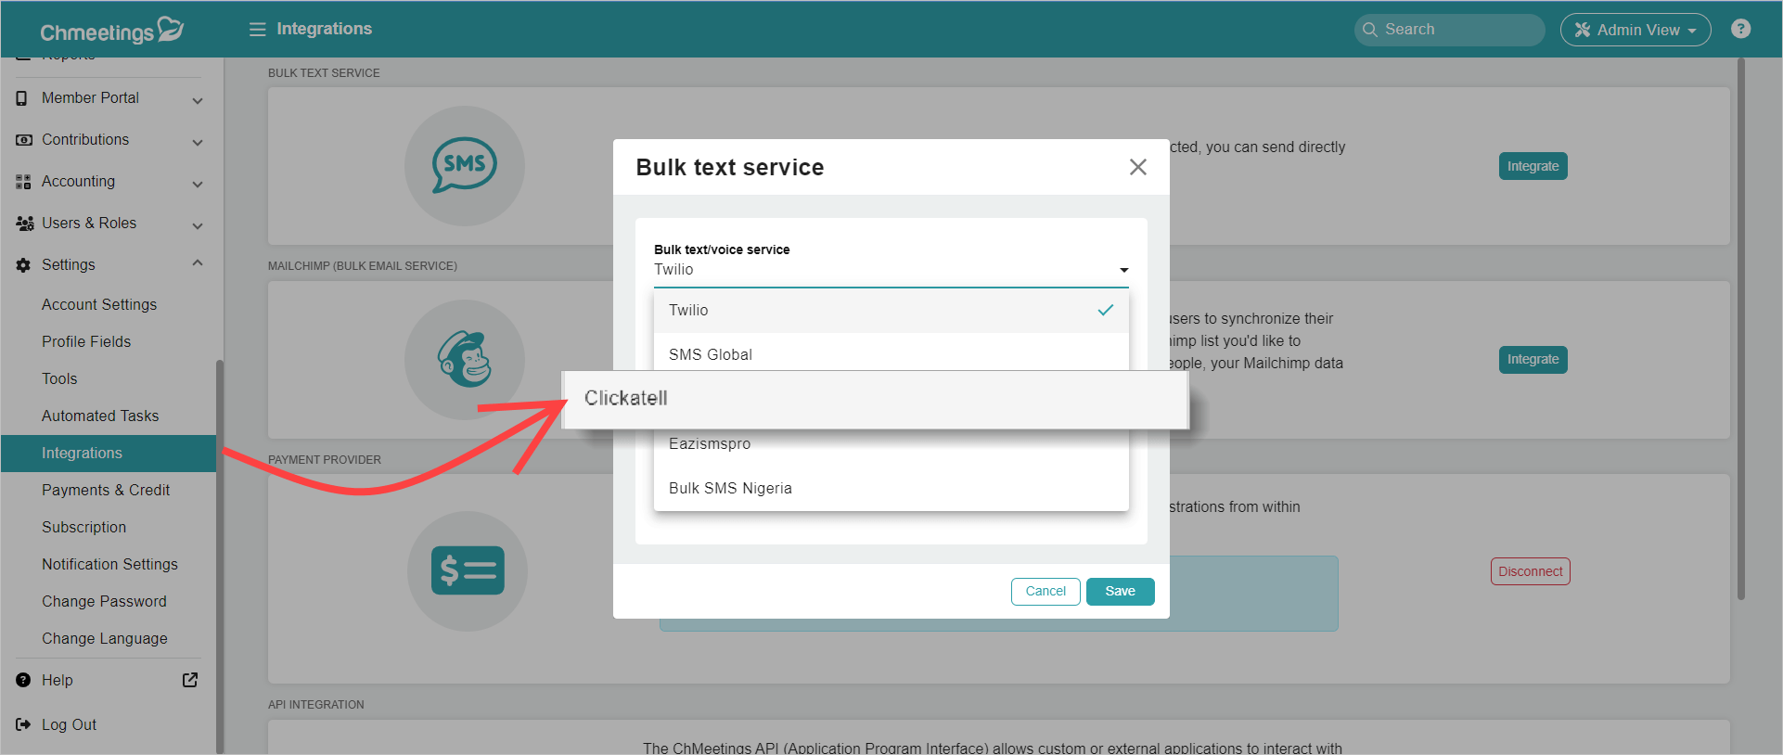
Task: Click the payment provider dollar icon
Action: (468, 570)
